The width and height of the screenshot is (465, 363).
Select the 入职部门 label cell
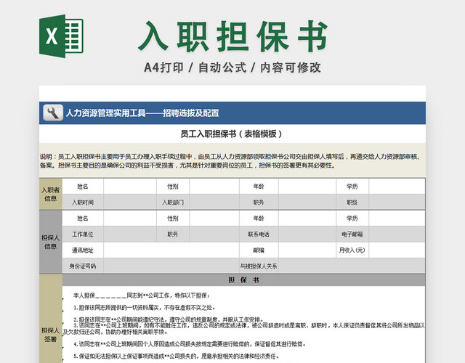[173, 203]
